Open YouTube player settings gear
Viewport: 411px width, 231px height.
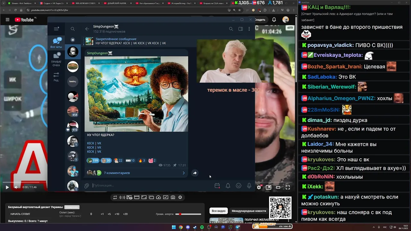click(x=259, y=187)
